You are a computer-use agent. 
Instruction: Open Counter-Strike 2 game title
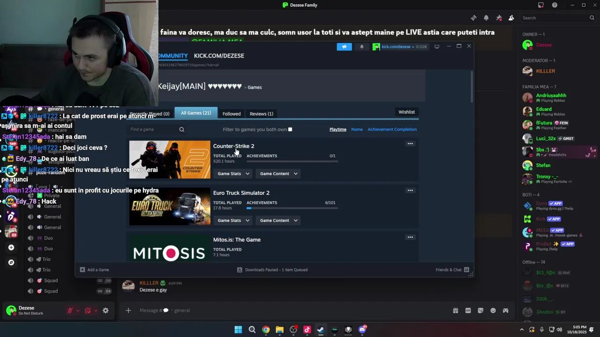(x=233, y=146)
